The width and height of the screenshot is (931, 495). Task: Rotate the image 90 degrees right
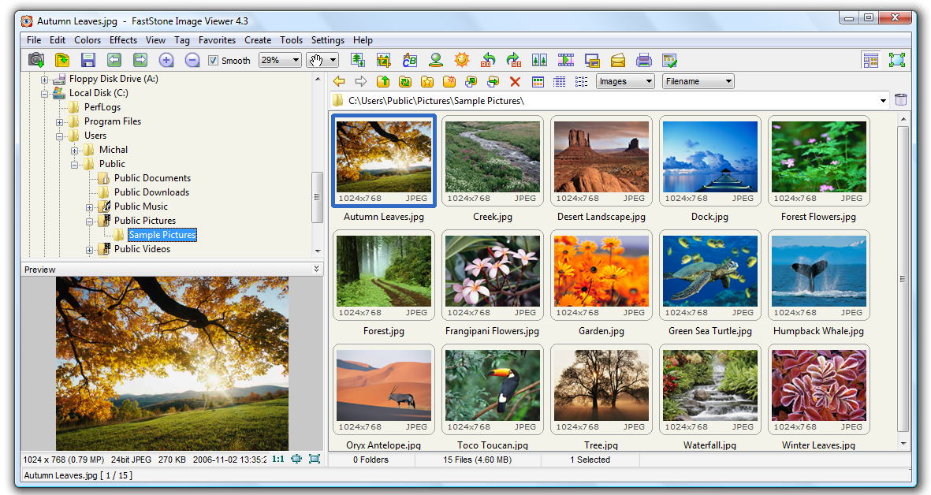512,59
